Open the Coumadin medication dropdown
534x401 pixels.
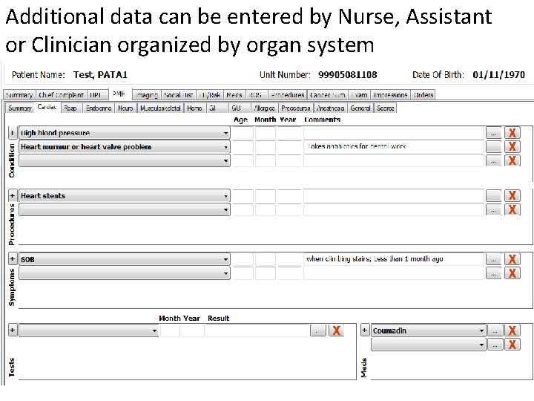pyautogui.click(x=429, y=330)
